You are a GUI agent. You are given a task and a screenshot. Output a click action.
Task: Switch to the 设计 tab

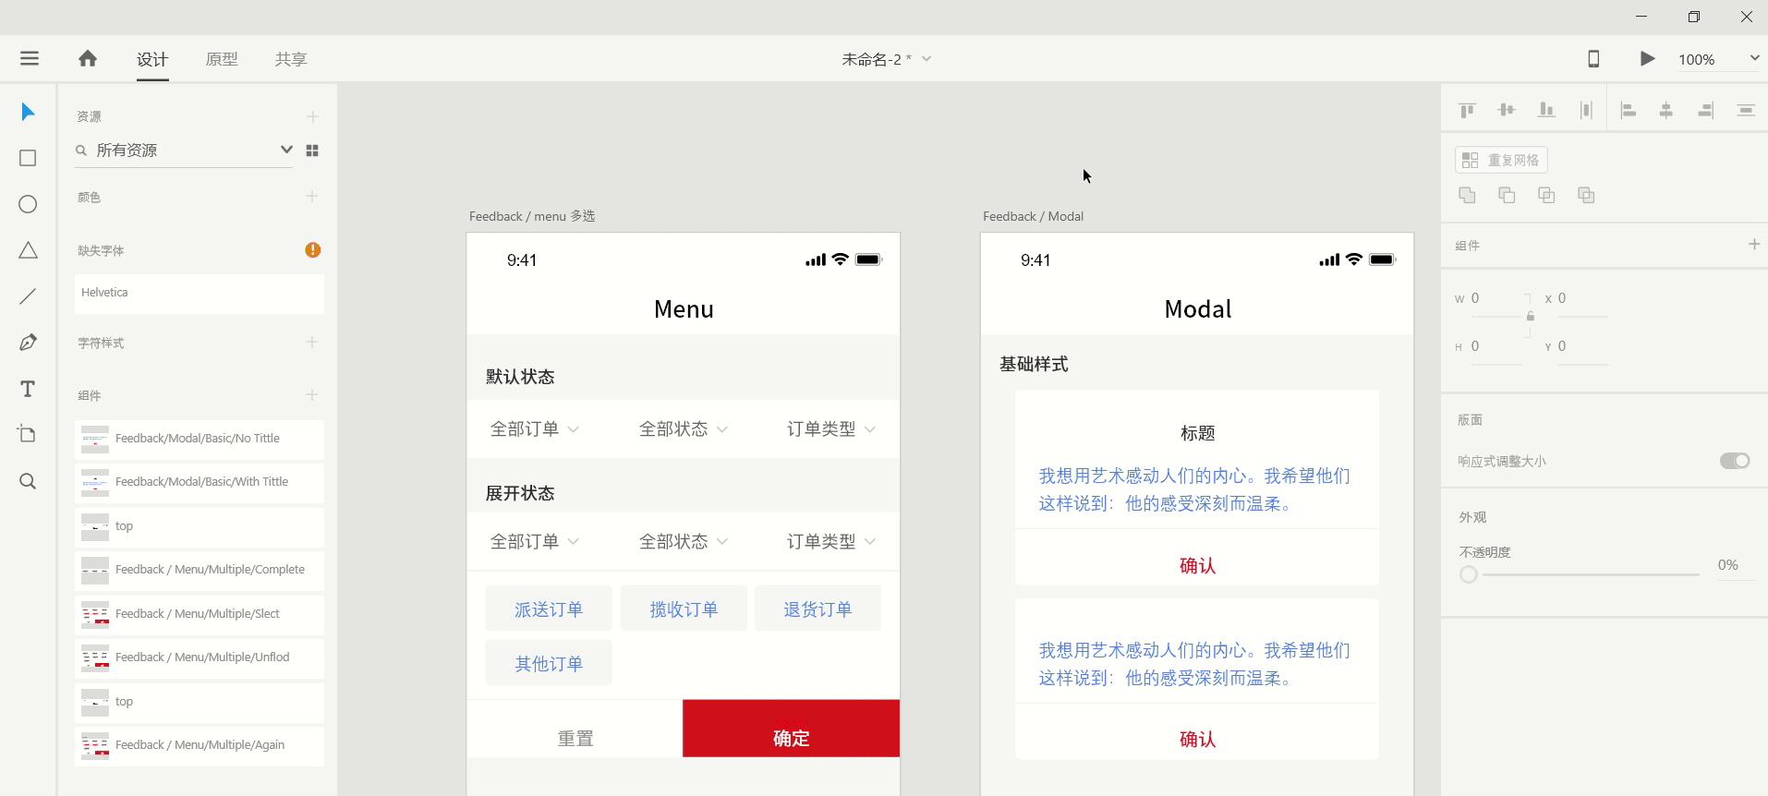coord(152,59)
